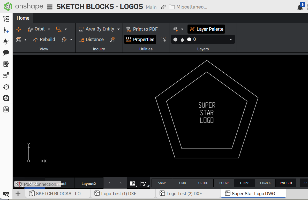Toggle ESNAP mode
Viewport: 308px width, 200px height.
(x=245, y=183)
